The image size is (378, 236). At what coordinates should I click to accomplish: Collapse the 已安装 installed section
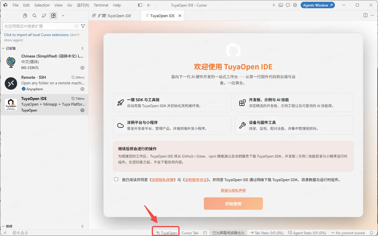coord(44,48)
